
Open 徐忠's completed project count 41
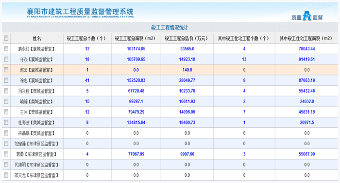[87, 80]
